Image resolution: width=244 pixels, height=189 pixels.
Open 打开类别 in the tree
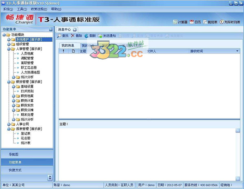click(x=27, y=91)
